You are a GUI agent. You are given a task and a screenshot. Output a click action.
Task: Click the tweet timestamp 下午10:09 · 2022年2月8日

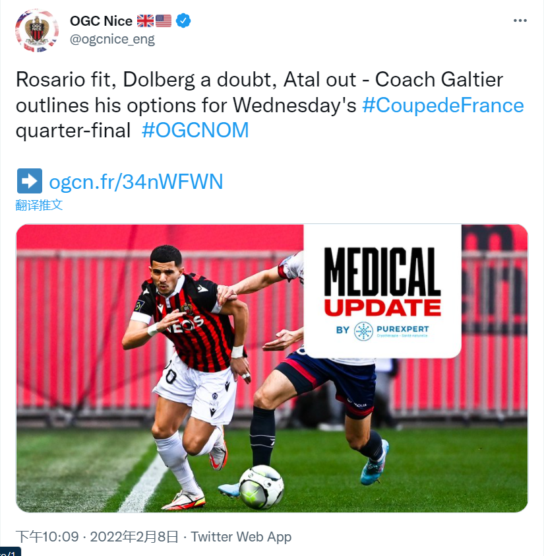97,536
